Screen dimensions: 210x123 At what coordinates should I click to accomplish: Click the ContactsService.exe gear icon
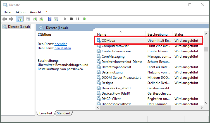(x=99, y=51)
